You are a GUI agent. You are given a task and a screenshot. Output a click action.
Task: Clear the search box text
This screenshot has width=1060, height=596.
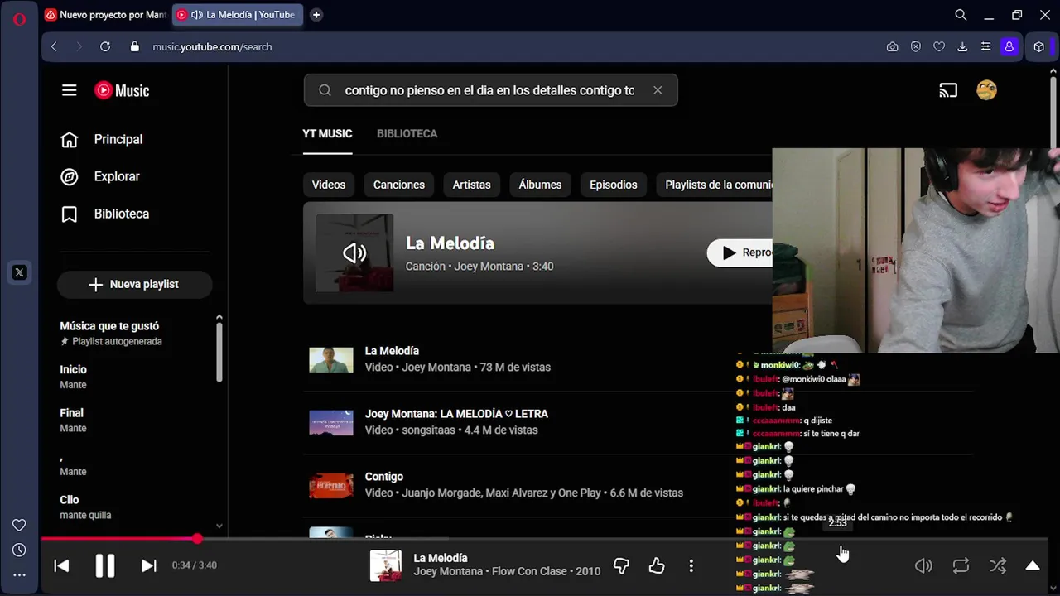pos(658,90)
